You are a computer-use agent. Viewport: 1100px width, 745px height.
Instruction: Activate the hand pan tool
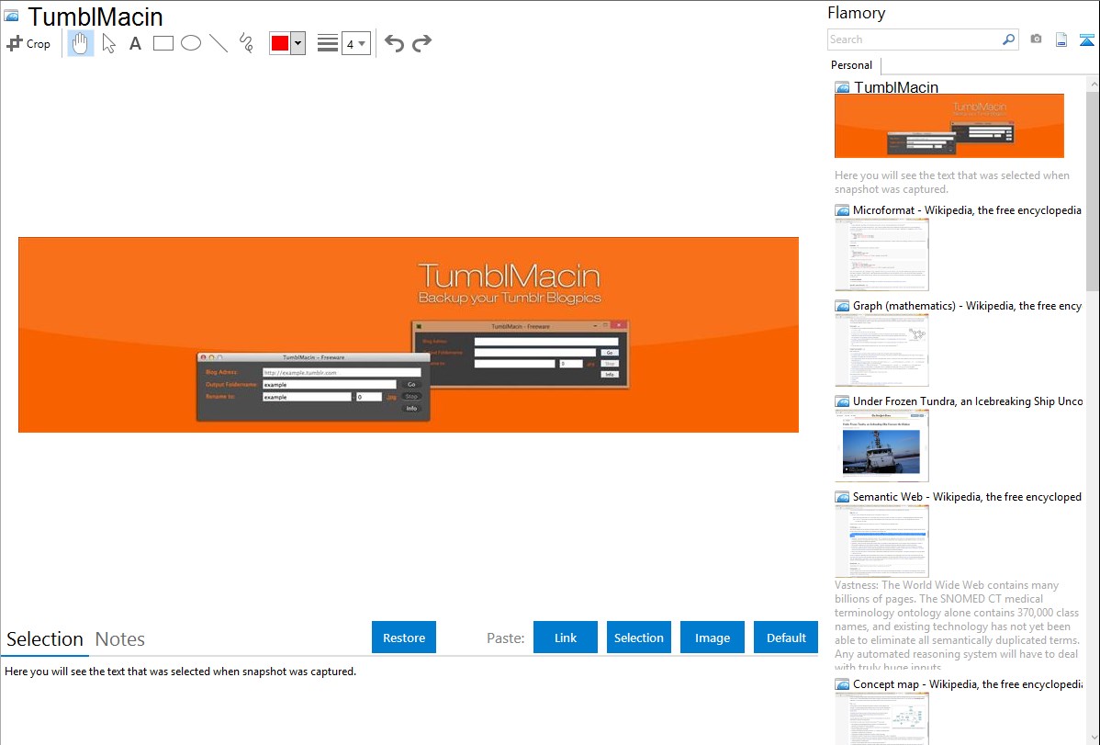click(x=80, y=43)
